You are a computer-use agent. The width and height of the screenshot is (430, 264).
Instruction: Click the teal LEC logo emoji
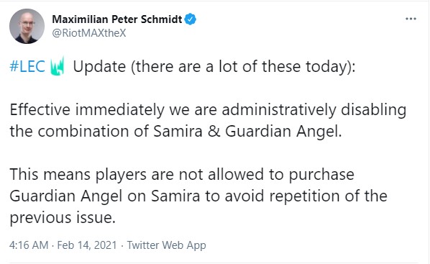pyautogui.click(x=58, y=66)
